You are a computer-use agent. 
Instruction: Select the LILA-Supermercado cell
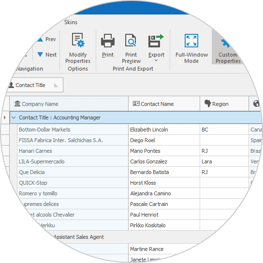coord(73,161)
